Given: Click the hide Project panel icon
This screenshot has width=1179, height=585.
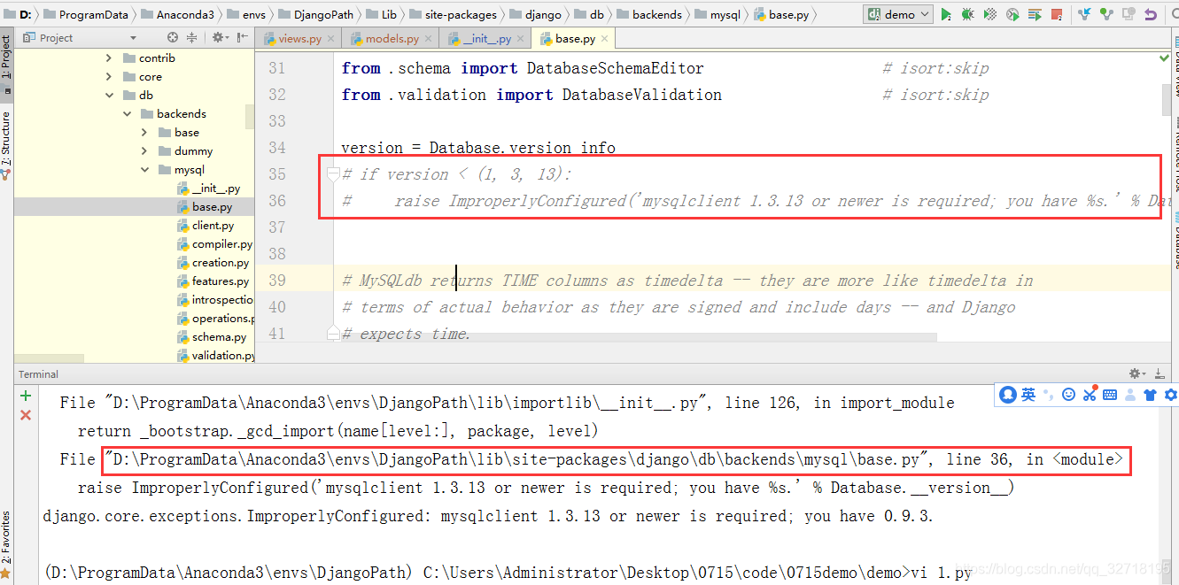Looking at the screenshot, I should [242, 37].
